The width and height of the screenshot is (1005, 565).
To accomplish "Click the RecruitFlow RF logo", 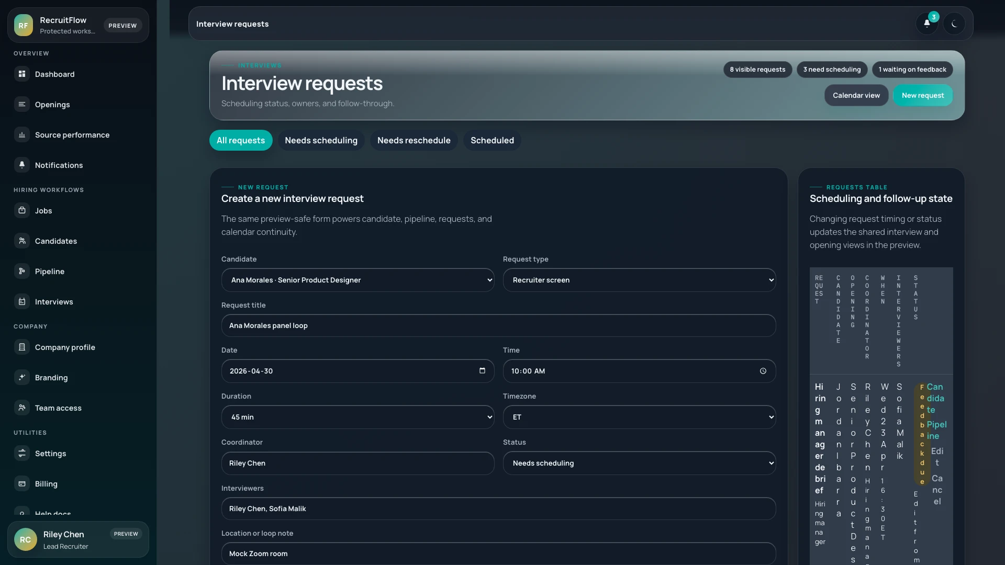I will pos(24,25).
